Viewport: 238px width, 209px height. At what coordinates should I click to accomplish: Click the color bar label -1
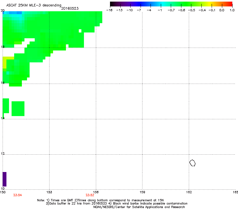(x=160, y=10)
